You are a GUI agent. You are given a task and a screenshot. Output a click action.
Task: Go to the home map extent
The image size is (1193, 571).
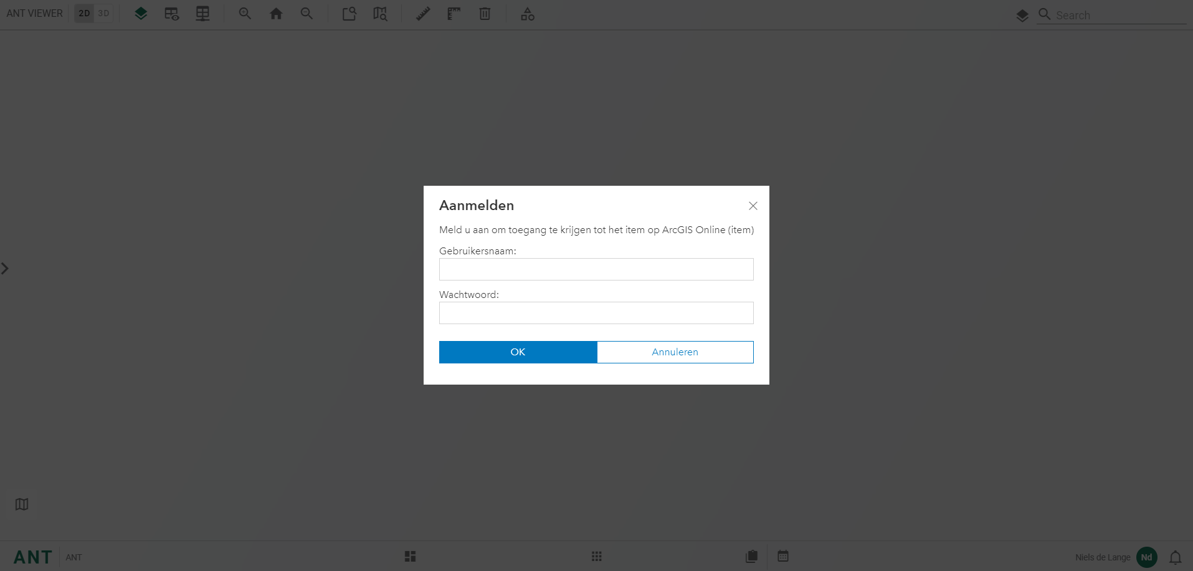(x=276, y=14)
